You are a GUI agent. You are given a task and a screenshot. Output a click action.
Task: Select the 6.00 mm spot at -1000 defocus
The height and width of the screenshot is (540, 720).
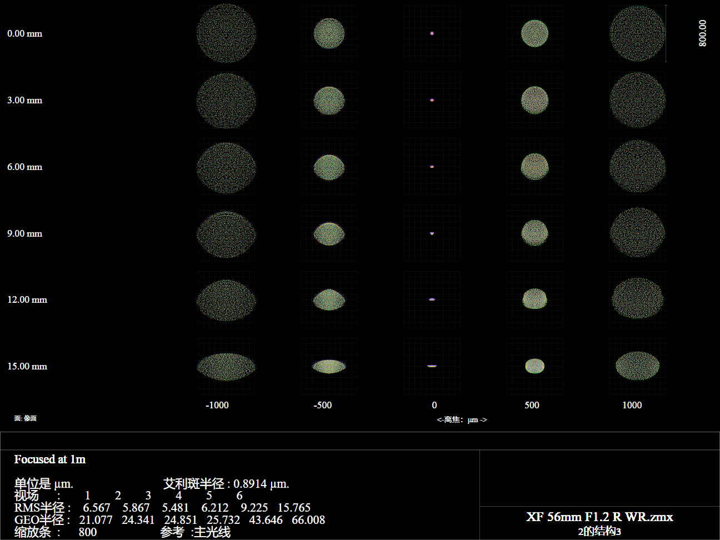pos(226,168)
